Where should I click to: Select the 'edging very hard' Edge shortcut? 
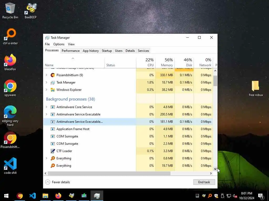click(x=10, y=116)
